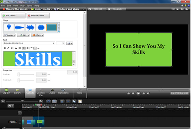Open the Audio tab
The height and width of the screenshot is (129, 191).
click(x=52, y=91)
